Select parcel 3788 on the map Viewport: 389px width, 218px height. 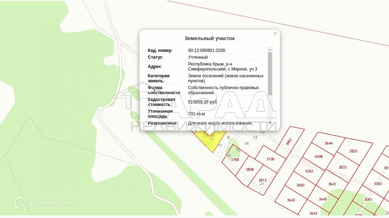pyautogui.click(x=235, y=160)
